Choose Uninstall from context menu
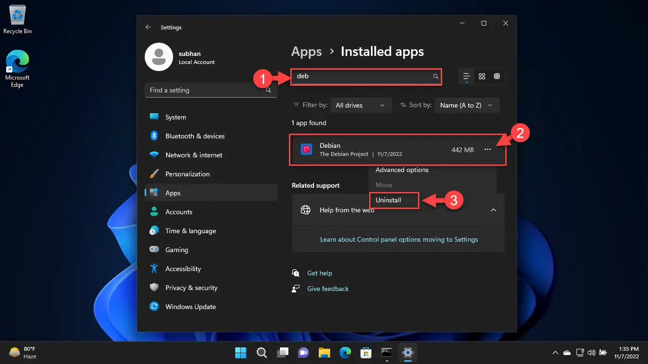 coord(389,200)
